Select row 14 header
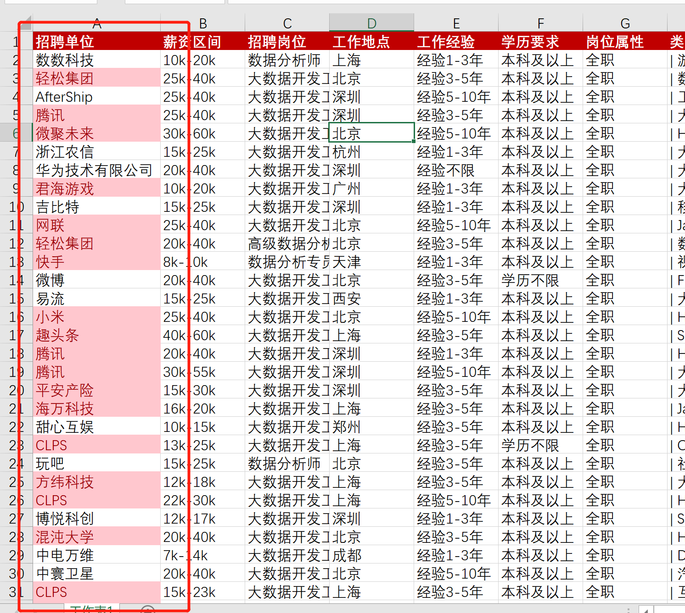Viewport: 685px width, 613px height. [x=16, y=280]
